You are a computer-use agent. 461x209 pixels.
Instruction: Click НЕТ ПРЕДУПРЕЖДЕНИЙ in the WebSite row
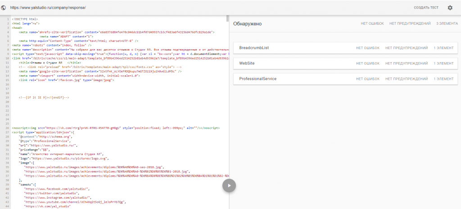coord(407,64)
